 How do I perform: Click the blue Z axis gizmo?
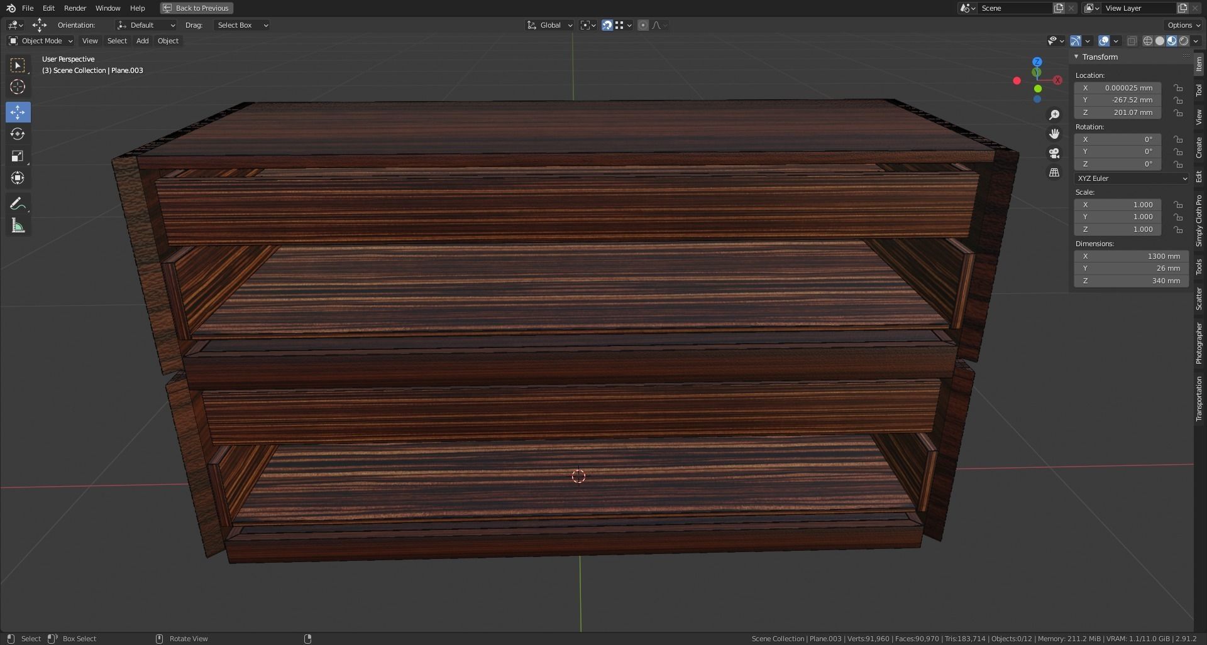pyautogui.click(x=1037, y=62)
